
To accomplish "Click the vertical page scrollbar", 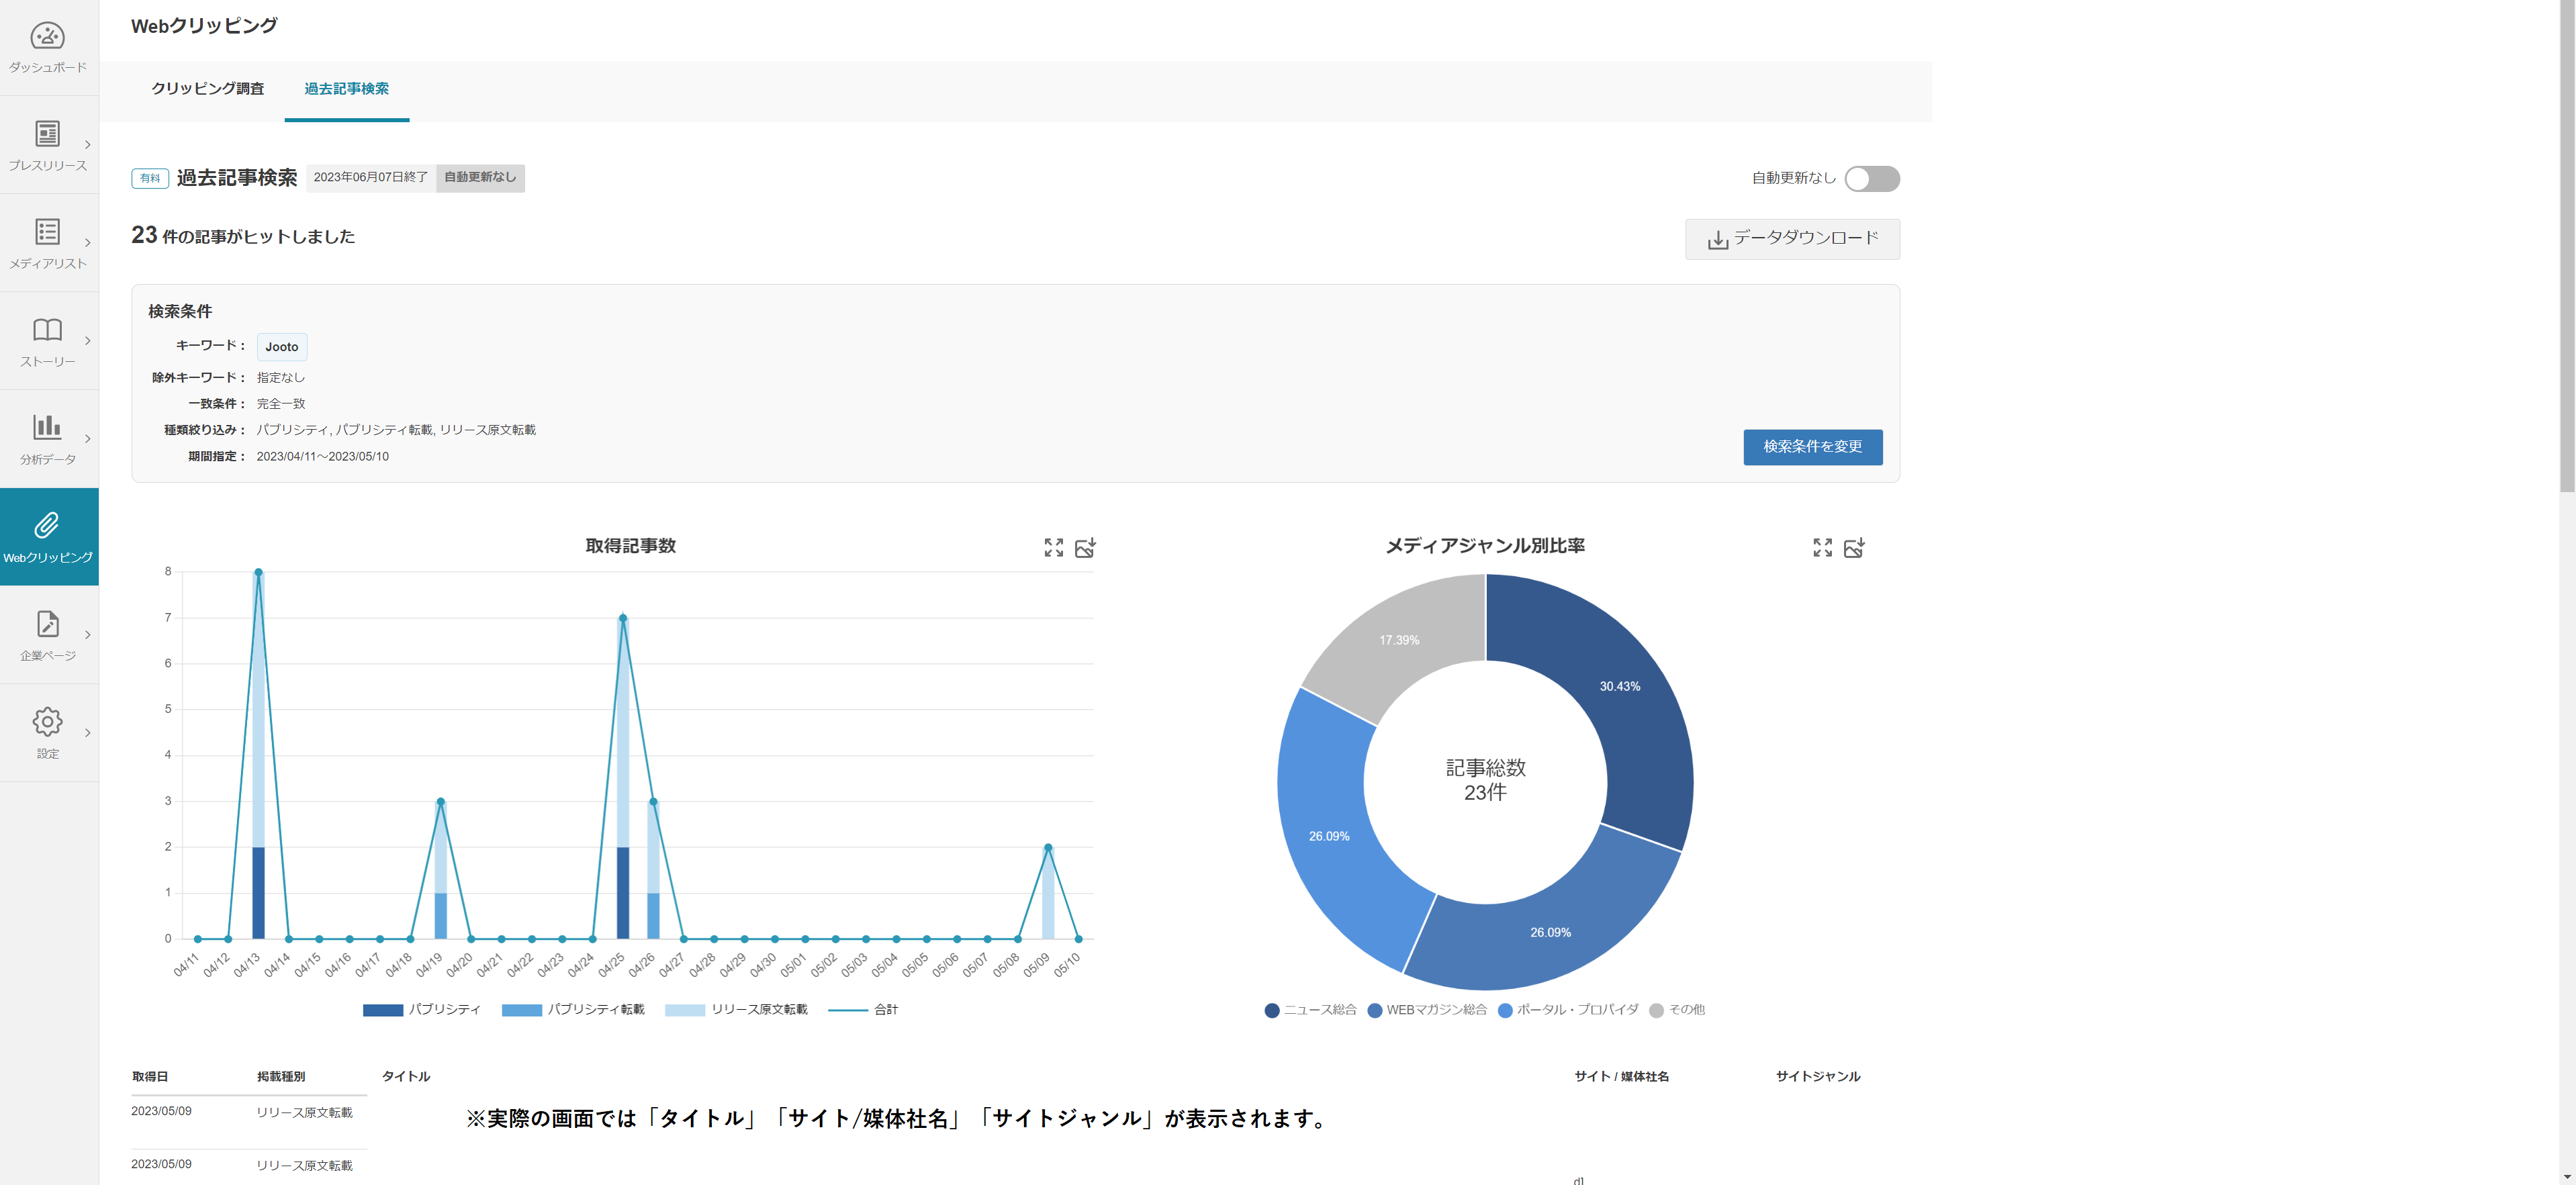I will tap(2566, 245).
